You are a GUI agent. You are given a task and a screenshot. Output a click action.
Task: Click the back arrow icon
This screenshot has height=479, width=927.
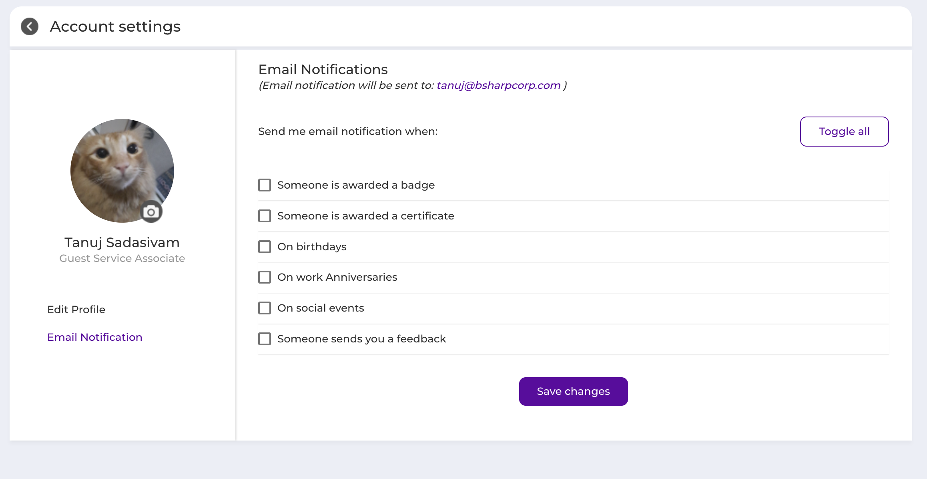click(x=30, y=27)
